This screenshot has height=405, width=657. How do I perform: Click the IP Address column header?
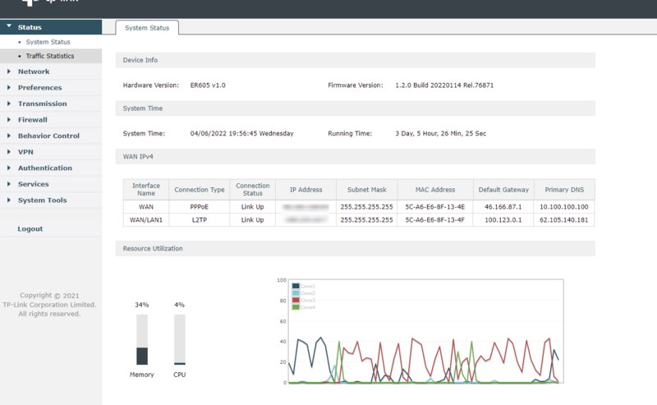click(x=306, y=190)
